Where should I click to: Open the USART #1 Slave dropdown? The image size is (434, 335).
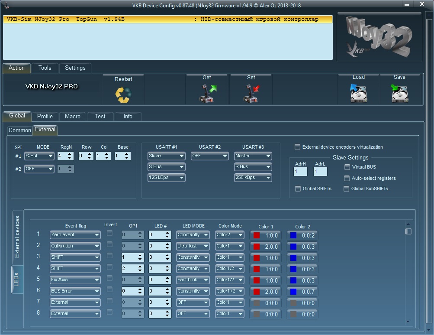pos(166,156)
